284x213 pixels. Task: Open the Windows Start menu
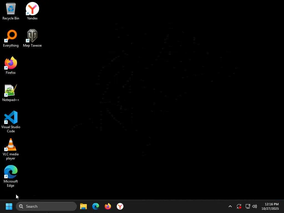tap(9, 206)
